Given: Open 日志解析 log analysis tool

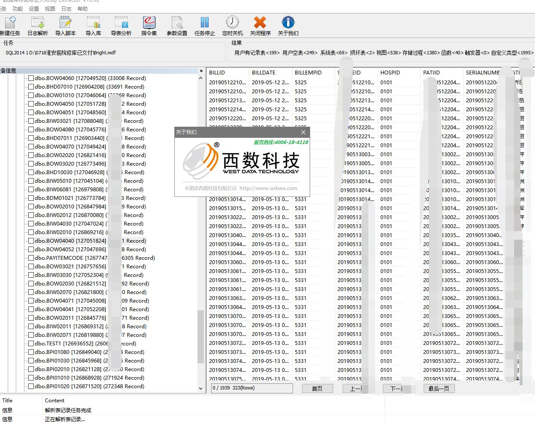Looking at the screenshot, I should click(38, 26).
